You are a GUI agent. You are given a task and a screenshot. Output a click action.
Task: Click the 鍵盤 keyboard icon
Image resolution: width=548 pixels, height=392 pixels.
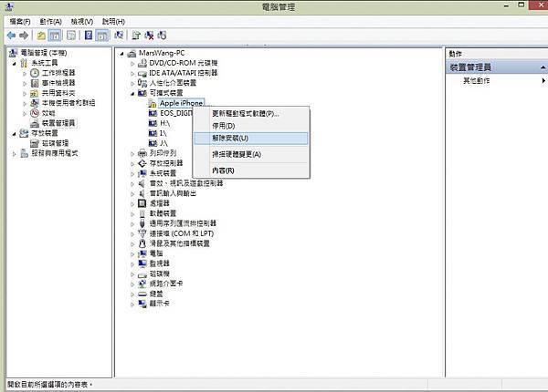click(142, 294)
